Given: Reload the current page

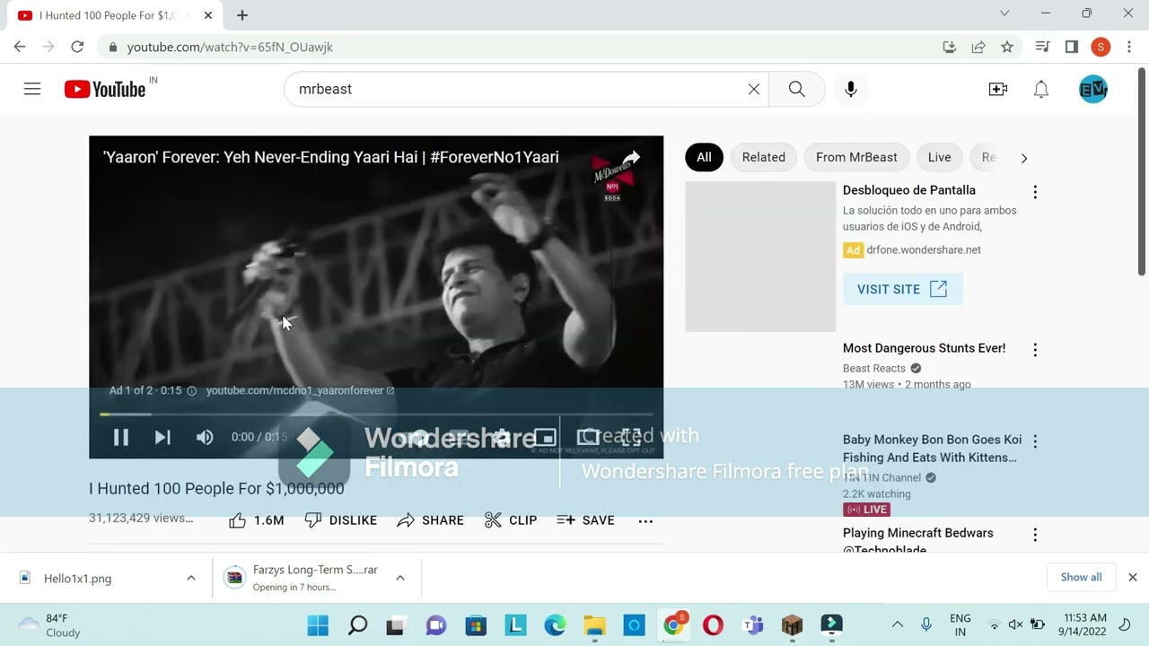Looking at the screenshot, I should [77, 47].
